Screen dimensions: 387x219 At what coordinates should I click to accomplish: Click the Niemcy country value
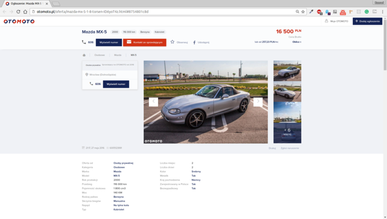pos(196,180)
